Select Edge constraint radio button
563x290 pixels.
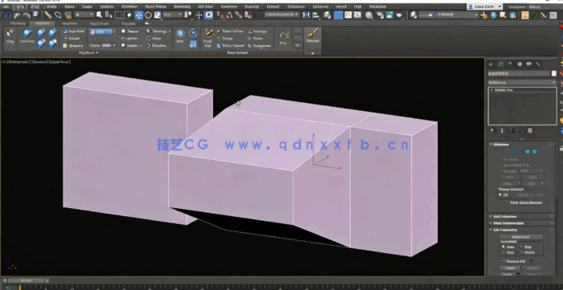(x=521, y=247)
